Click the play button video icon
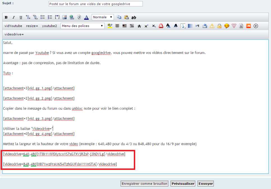 click(256, 26)
